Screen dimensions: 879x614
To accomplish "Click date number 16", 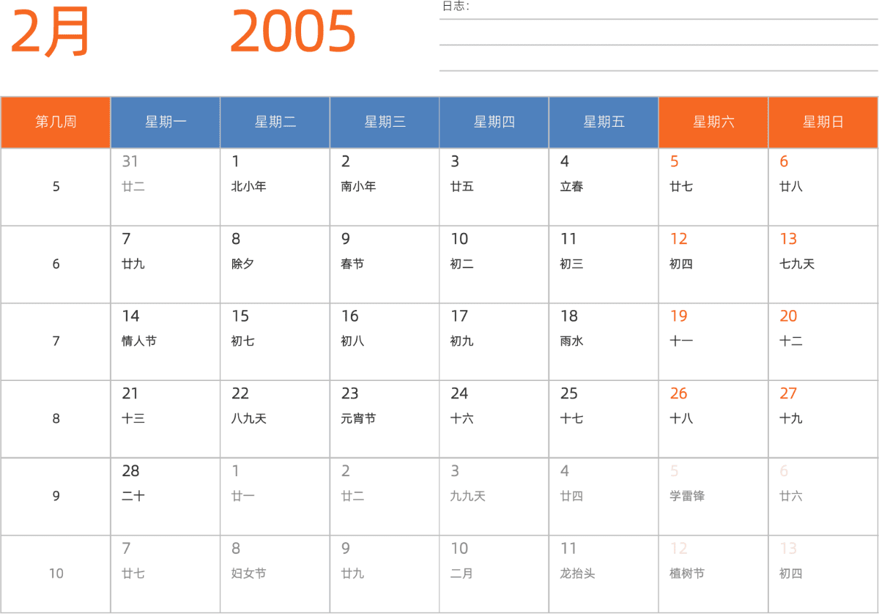I will [x=350, y=317].
